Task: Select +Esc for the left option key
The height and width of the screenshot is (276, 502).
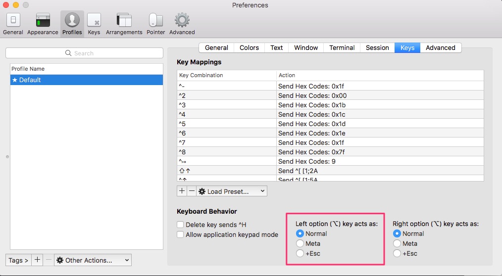Action: pyautogui.click(x=300, y=253)
